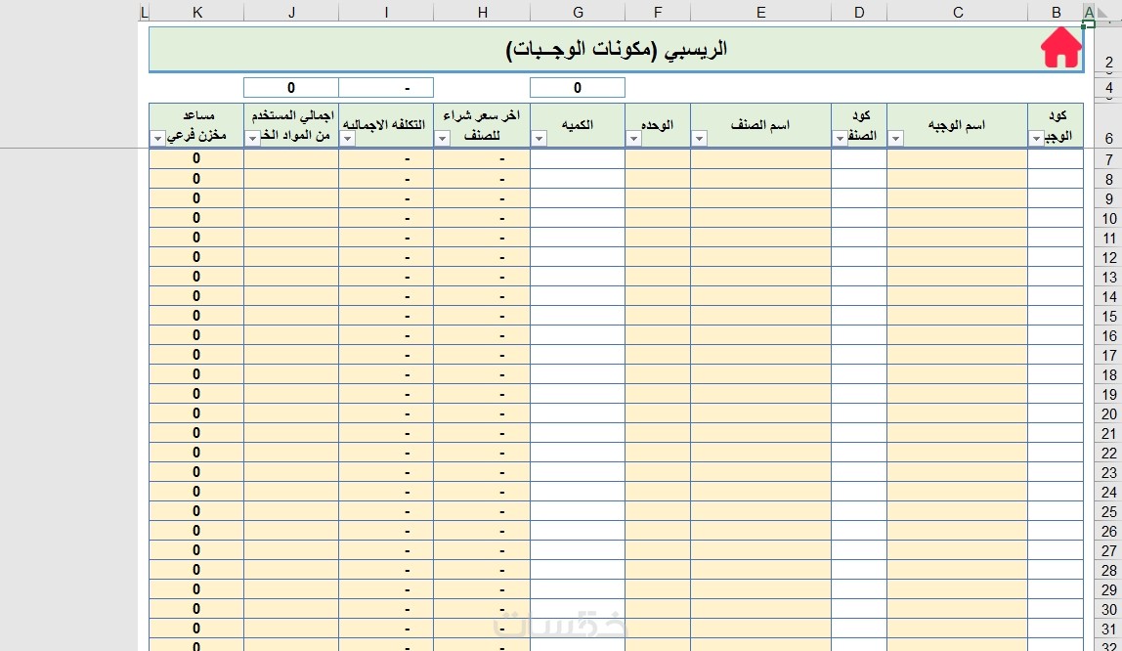Open filter dropdown for اسم الوجبه
Viewport: 1122px width, 651px height.
[896, 139]
